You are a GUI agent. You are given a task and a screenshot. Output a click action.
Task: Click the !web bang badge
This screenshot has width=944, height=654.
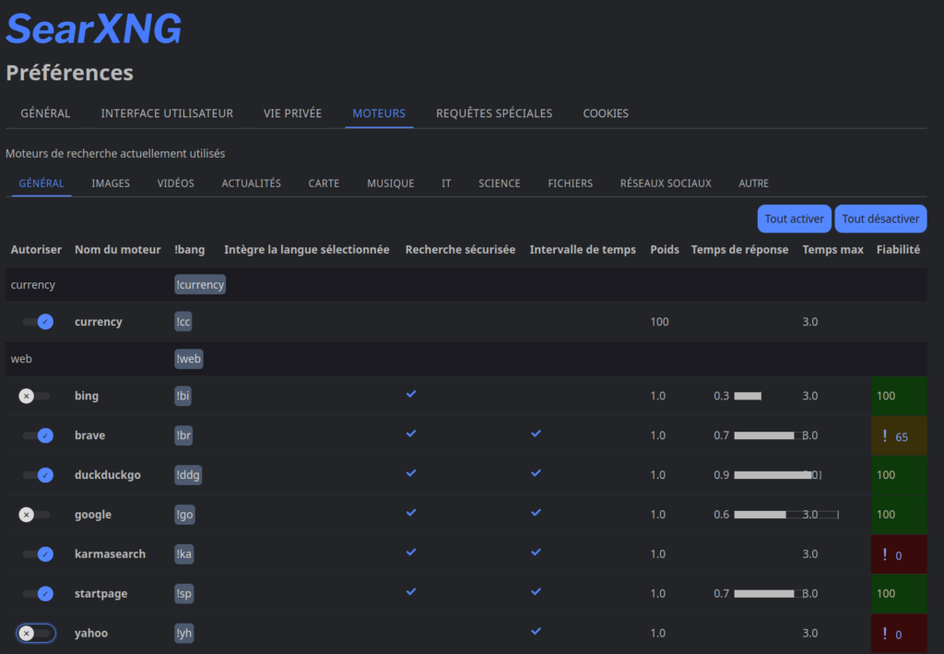[x=188, y=359]
